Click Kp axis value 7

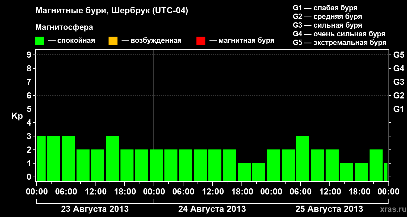pos(30,82)
